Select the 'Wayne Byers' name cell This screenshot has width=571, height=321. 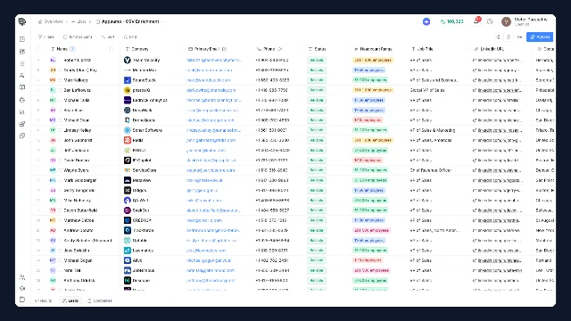point(76,170)
